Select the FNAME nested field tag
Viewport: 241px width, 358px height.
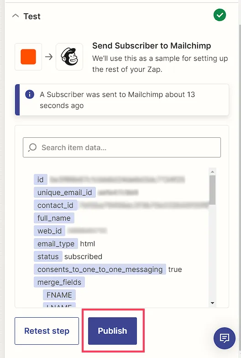coord(59,295)
